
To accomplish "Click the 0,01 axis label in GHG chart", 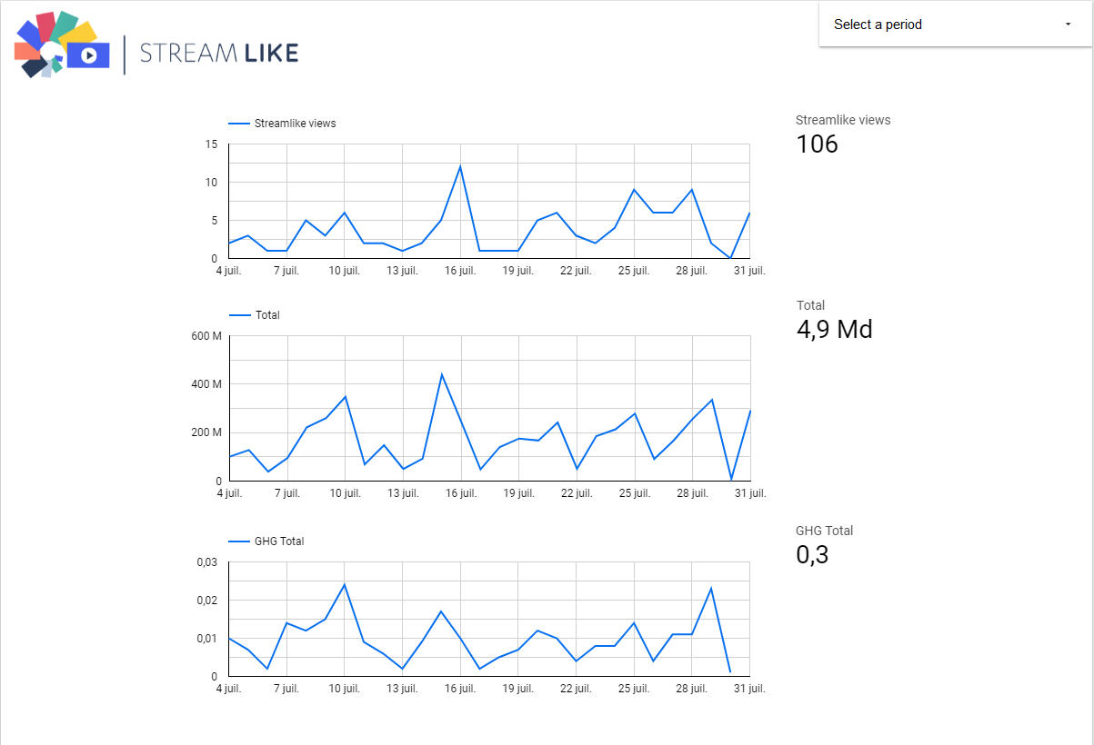I will coord(207,639).
